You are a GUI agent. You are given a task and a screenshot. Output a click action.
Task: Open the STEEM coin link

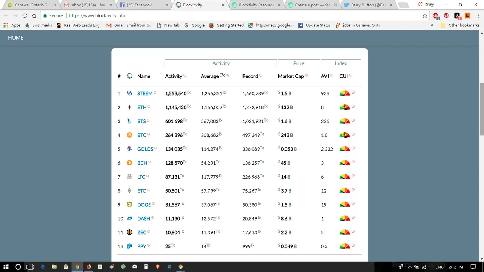145,93
